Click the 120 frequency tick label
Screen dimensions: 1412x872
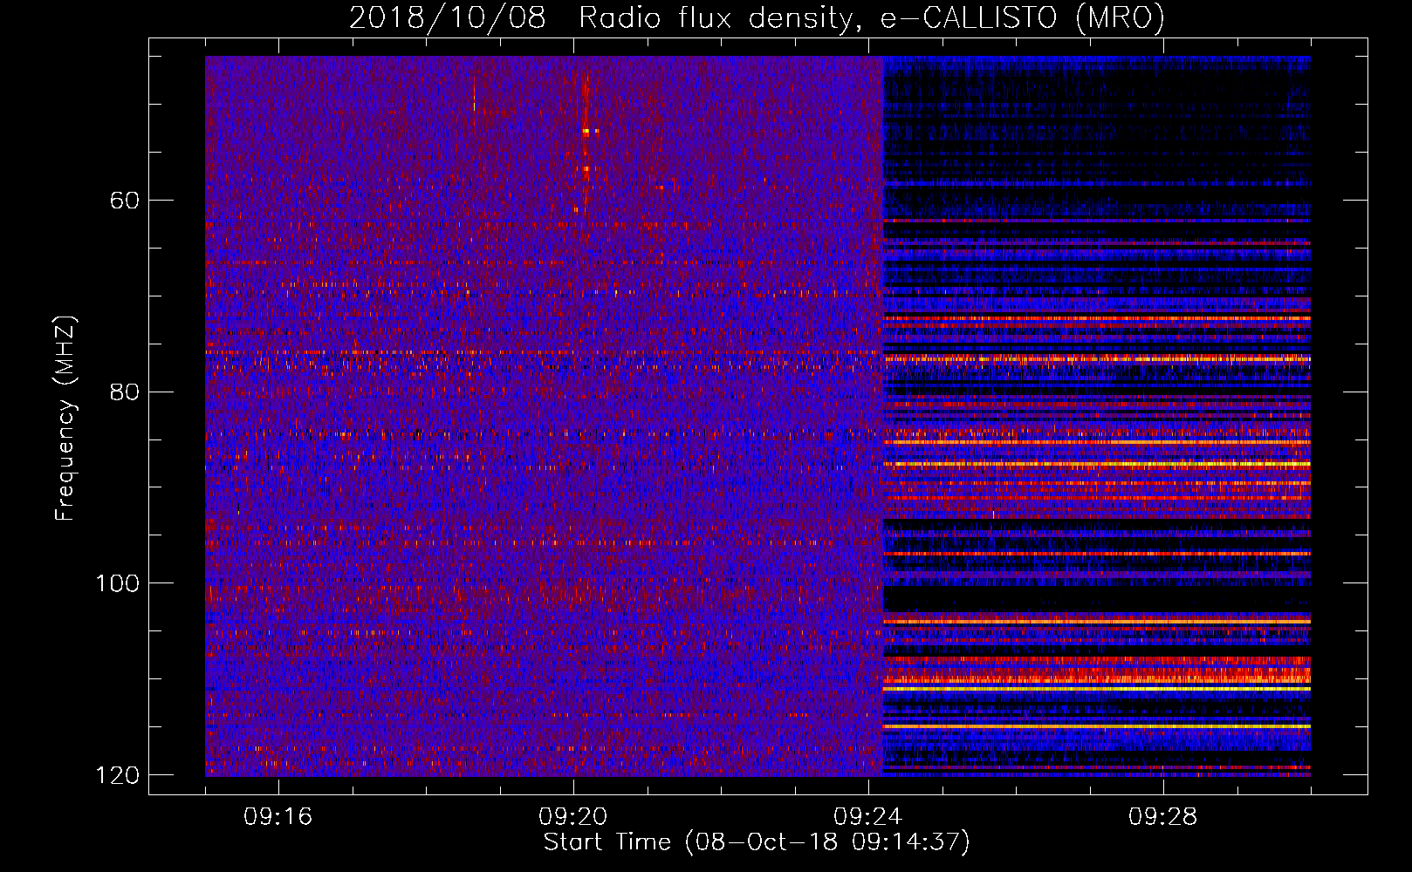click(x=117, y=775)
